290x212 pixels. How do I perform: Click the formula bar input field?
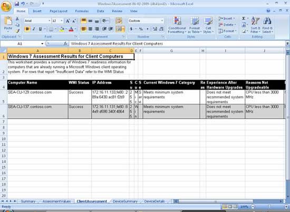point(177,44)
